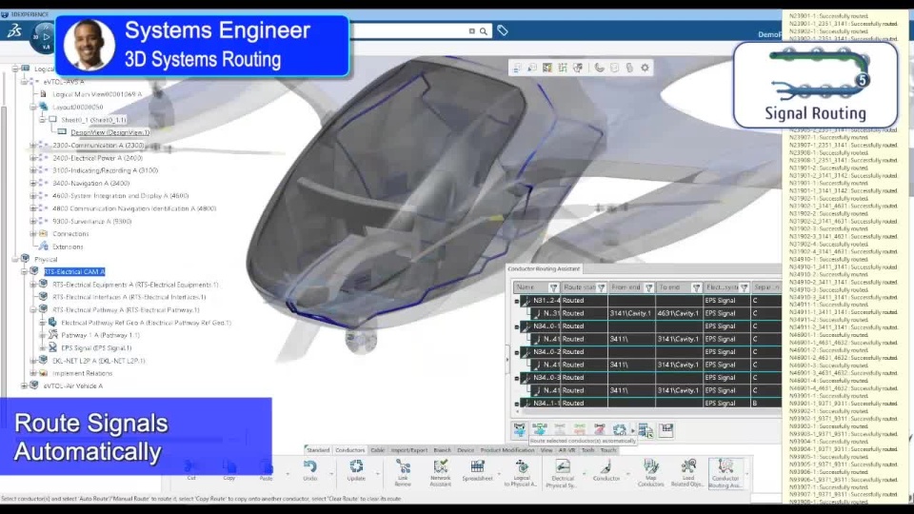Click the tag icon next to search
The height and width of the screenshot is (514, 914).
point(503,30)
